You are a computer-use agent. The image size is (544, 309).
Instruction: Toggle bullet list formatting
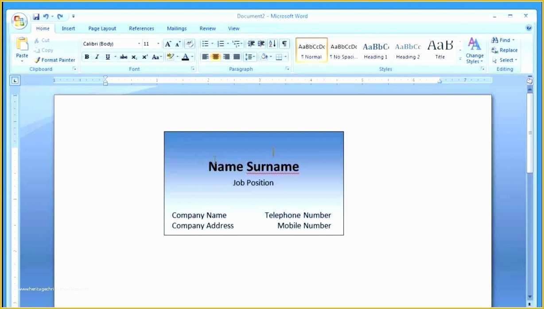206,43
